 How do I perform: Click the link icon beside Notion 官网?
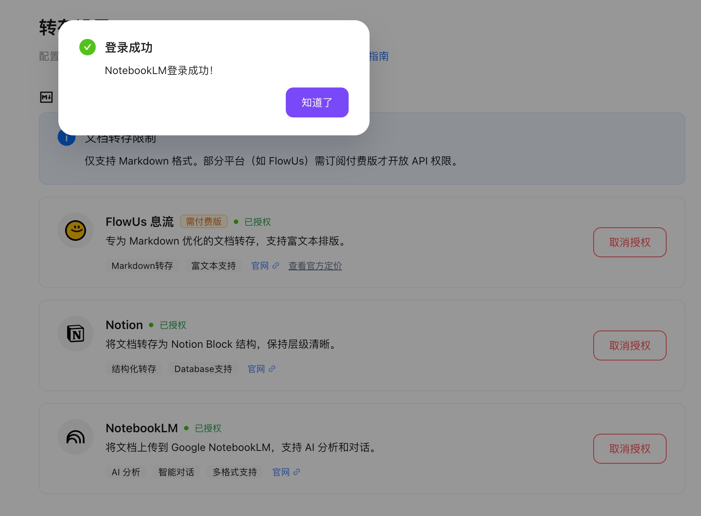(x=272, y=369)
